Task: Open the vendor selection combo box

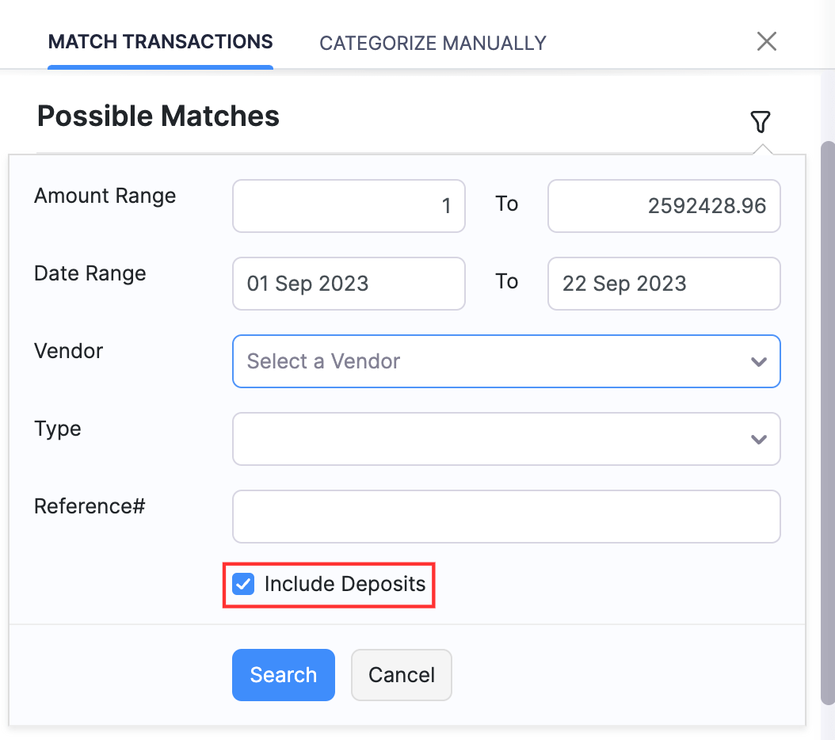Action: [x=506, y=361]
